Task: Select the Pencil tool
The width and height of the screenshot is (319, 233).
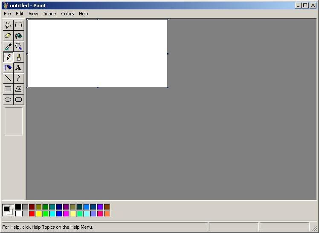Action: coord(8,57)
